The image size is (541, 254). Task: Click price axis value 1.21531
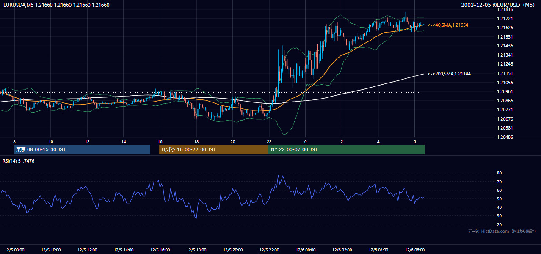point(505,37)
